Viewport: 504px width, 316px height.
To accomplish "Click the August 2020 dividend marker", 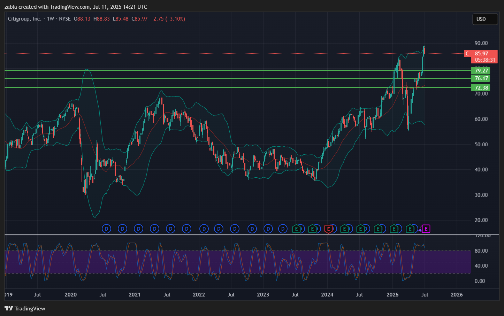I will click(x=106, y=229).
